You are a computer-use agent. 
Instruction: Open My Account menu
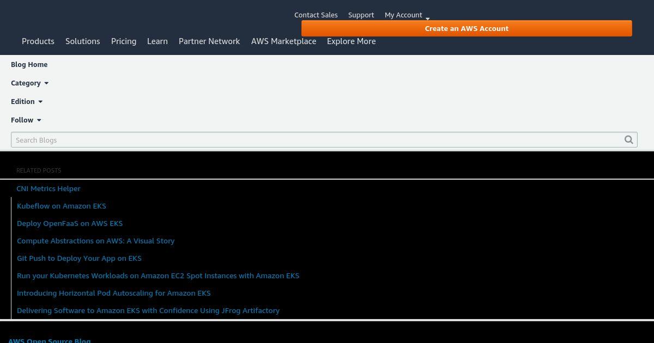click(x=403, y=15)
